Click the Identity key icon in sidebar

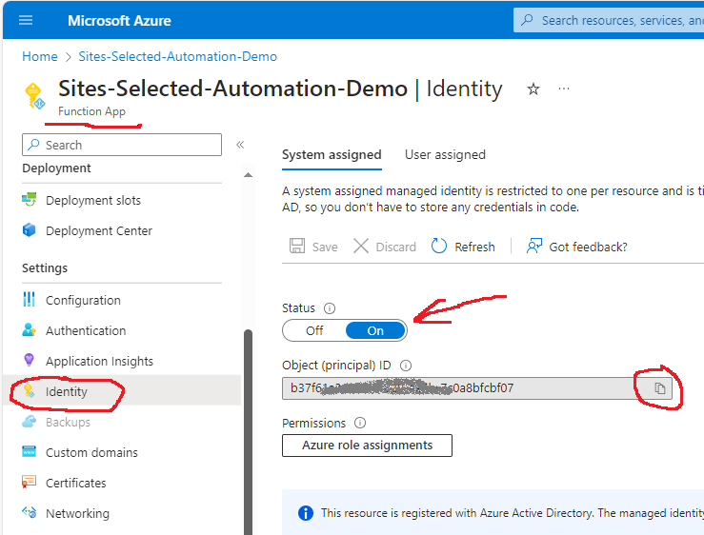click(30, 391)
